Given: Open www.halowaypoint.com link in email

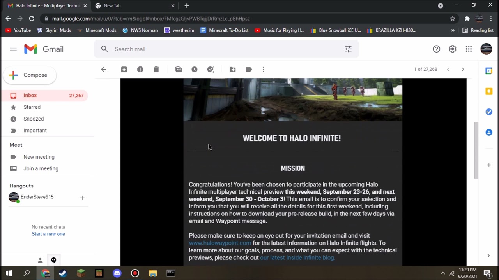Looking at the screenshot, I should [x=220, y=243].
